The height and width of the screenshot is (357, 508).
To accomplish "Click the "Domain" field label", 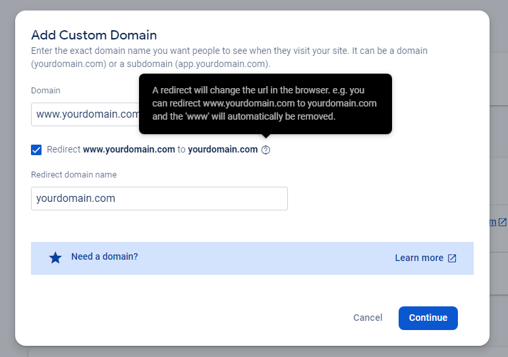I will pyautogui.click(x=45, y=91).
